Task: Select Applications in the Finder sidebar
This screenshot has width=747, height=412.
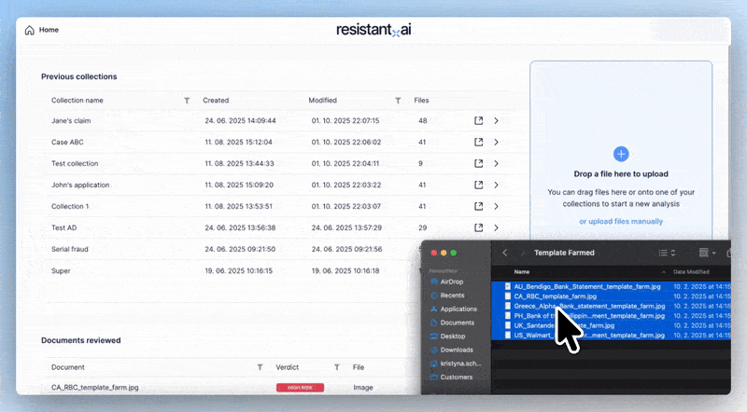Action: [x=458, y=309]
